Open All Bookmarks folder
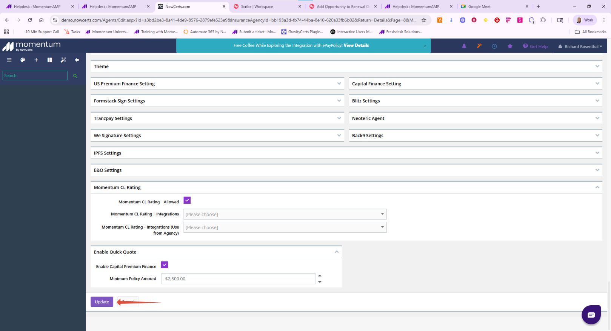 click(590, 32)
